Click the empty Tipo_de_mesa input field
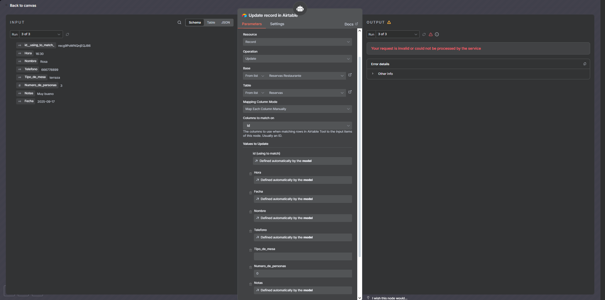605x300 pixels. (x=303, y=256)
